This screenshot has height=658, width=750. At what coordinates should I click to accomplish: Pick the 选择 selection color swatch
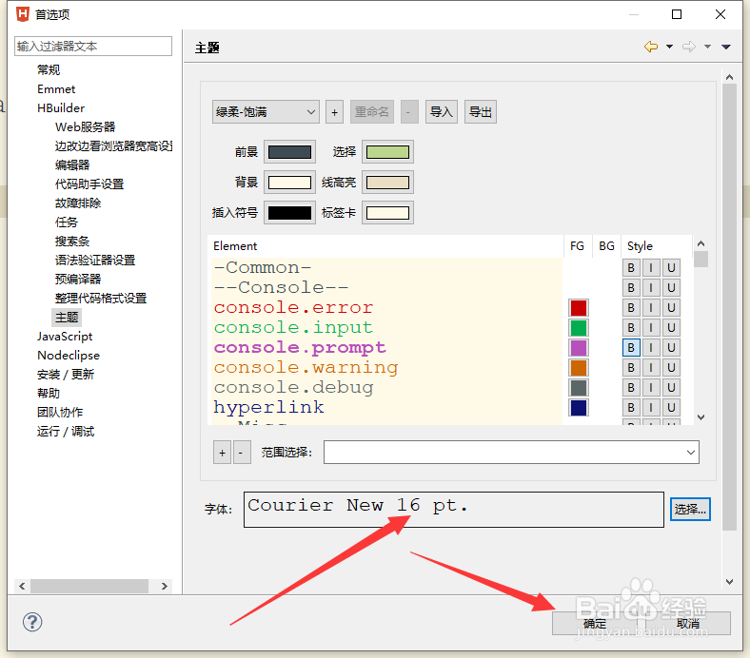[x=387, y=152]
